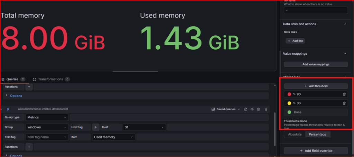
Task: Collapse the Value mappings section
Action: tap(345, 53)
